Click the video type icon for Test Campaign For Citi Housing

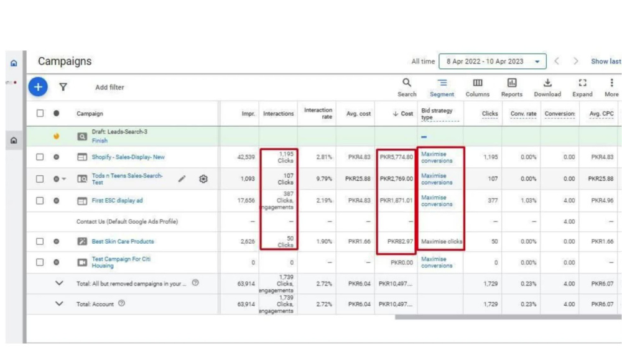click(82, 262)
